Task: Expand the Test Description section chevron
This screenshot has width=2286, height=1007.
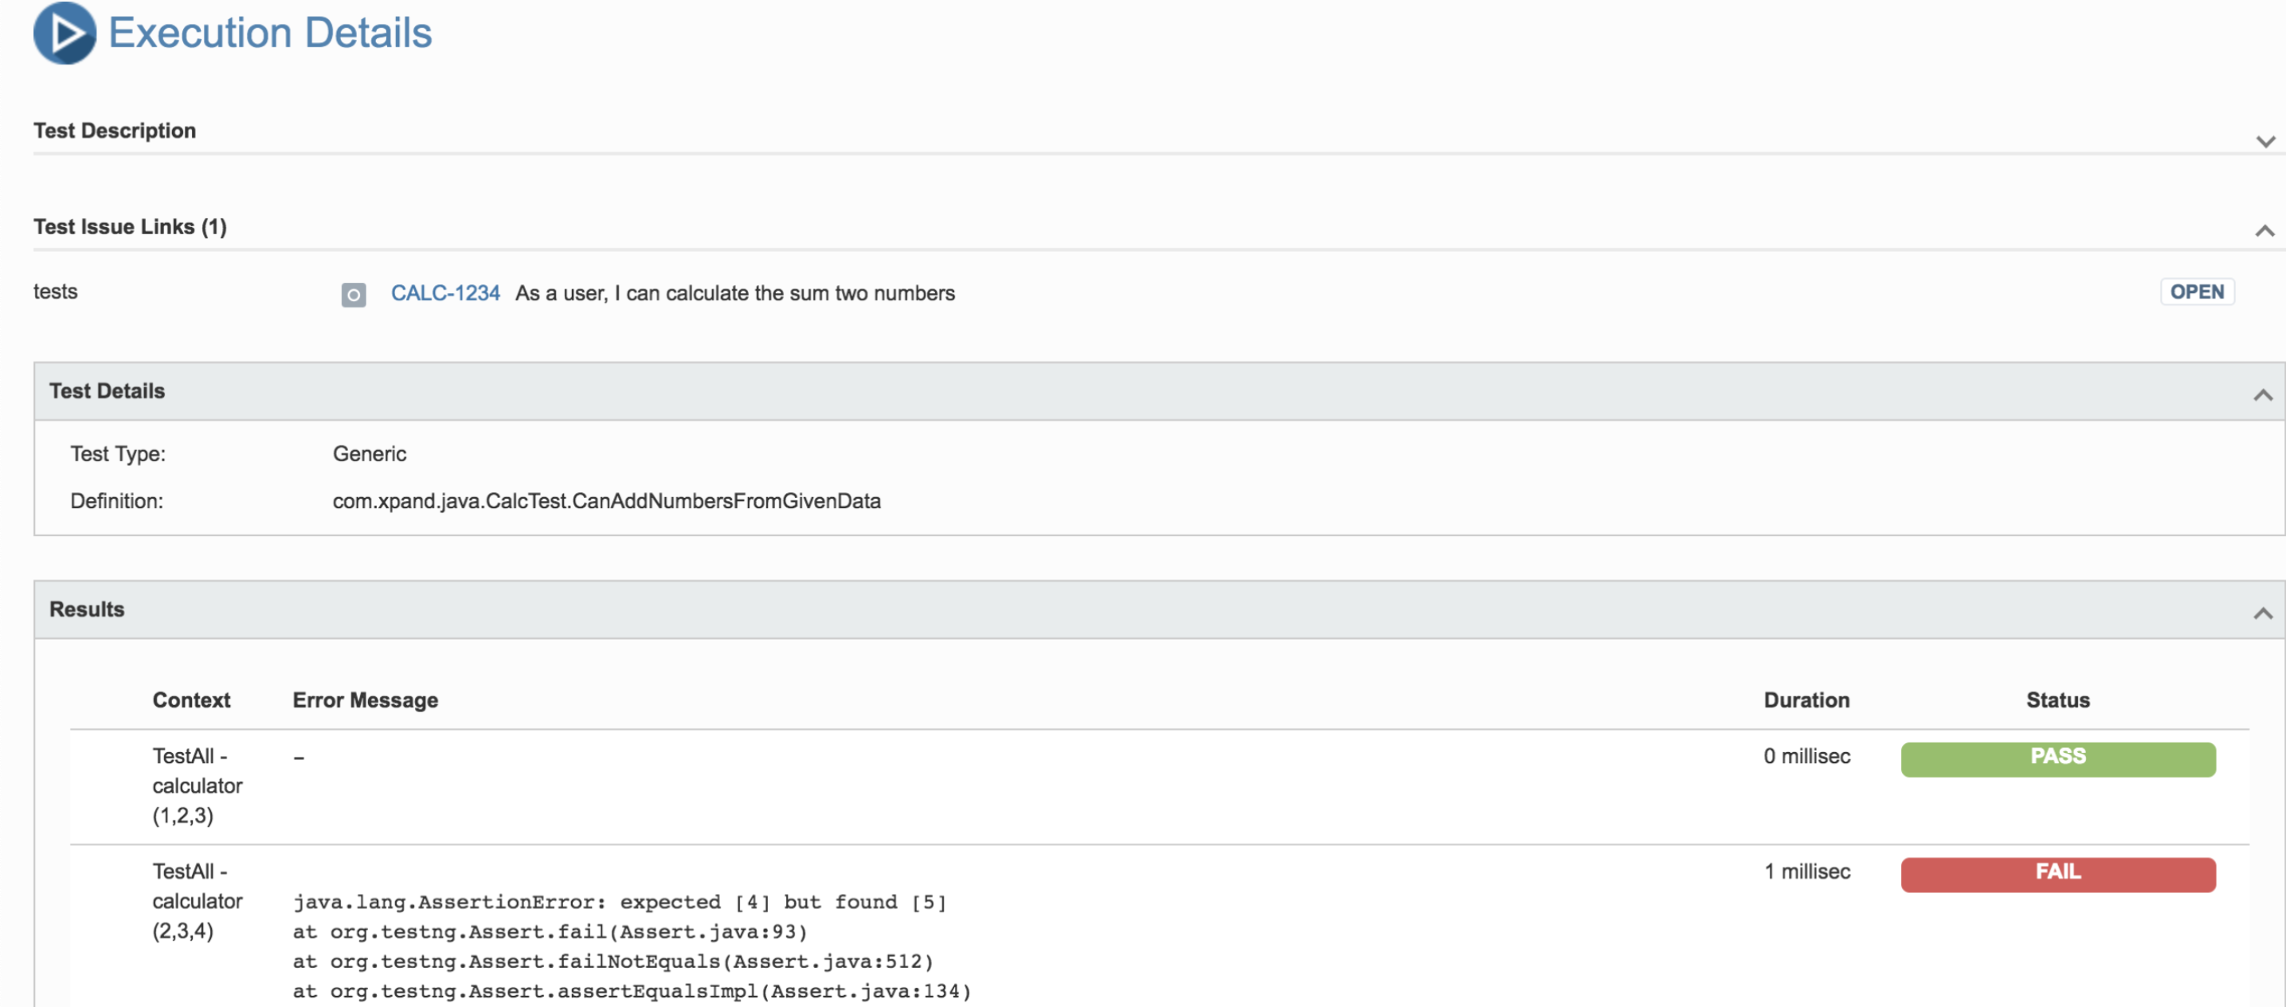Action: 2264,142
